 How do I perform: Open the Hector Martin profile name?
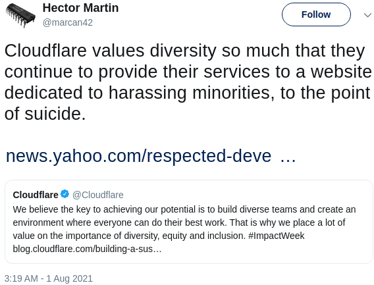(x=80, y=8)
